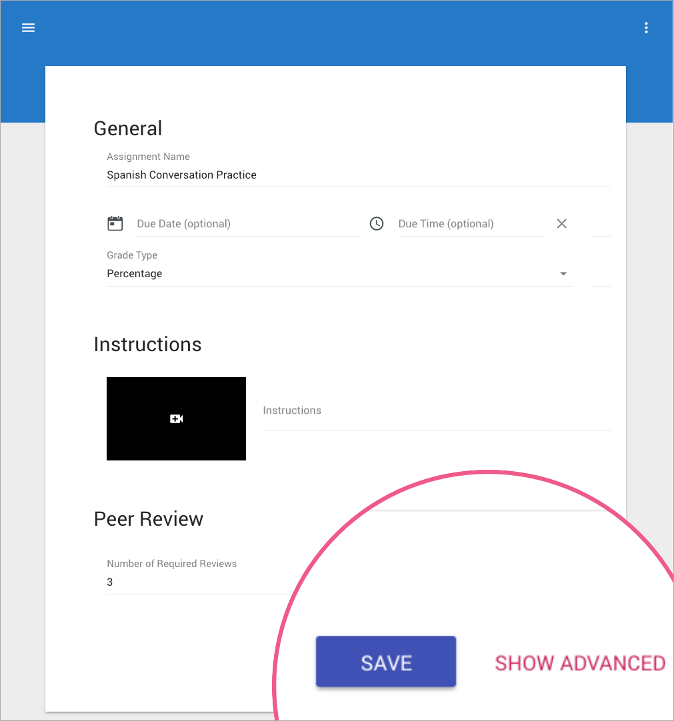Click the calendar icon beside Due Date
This screenshot has height=721, width=674.
pyautogui.click(x=115, y=224)
